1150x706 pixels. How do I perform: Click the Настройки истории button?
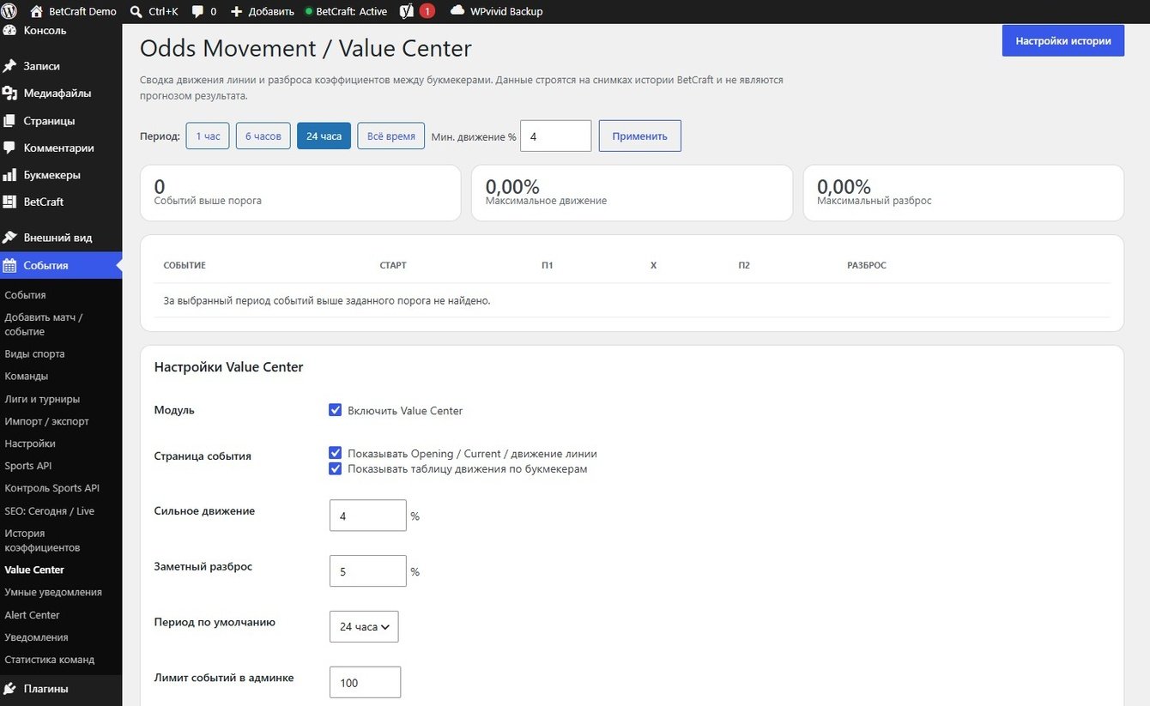(x=1063, y=40)
